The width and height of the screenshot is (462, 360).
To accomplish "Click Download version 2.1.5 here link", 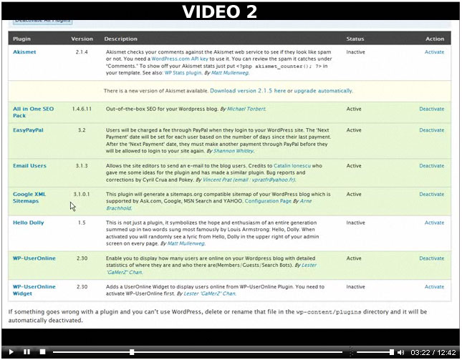I will 248,91.
